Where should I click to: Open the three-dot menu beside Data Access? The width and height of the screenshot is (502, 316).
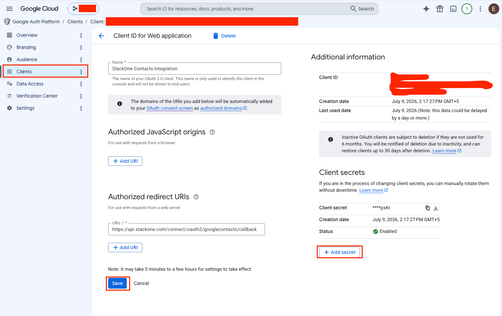point(81,84)
